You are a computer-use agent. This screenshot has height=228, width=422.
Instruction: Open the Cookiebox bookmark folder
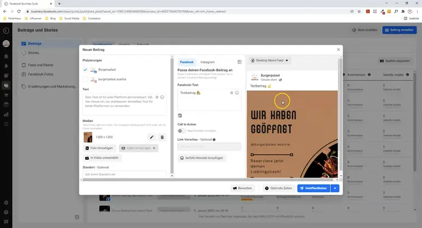coord(92,18)
